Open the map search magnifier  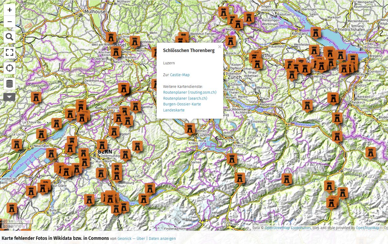9,37
